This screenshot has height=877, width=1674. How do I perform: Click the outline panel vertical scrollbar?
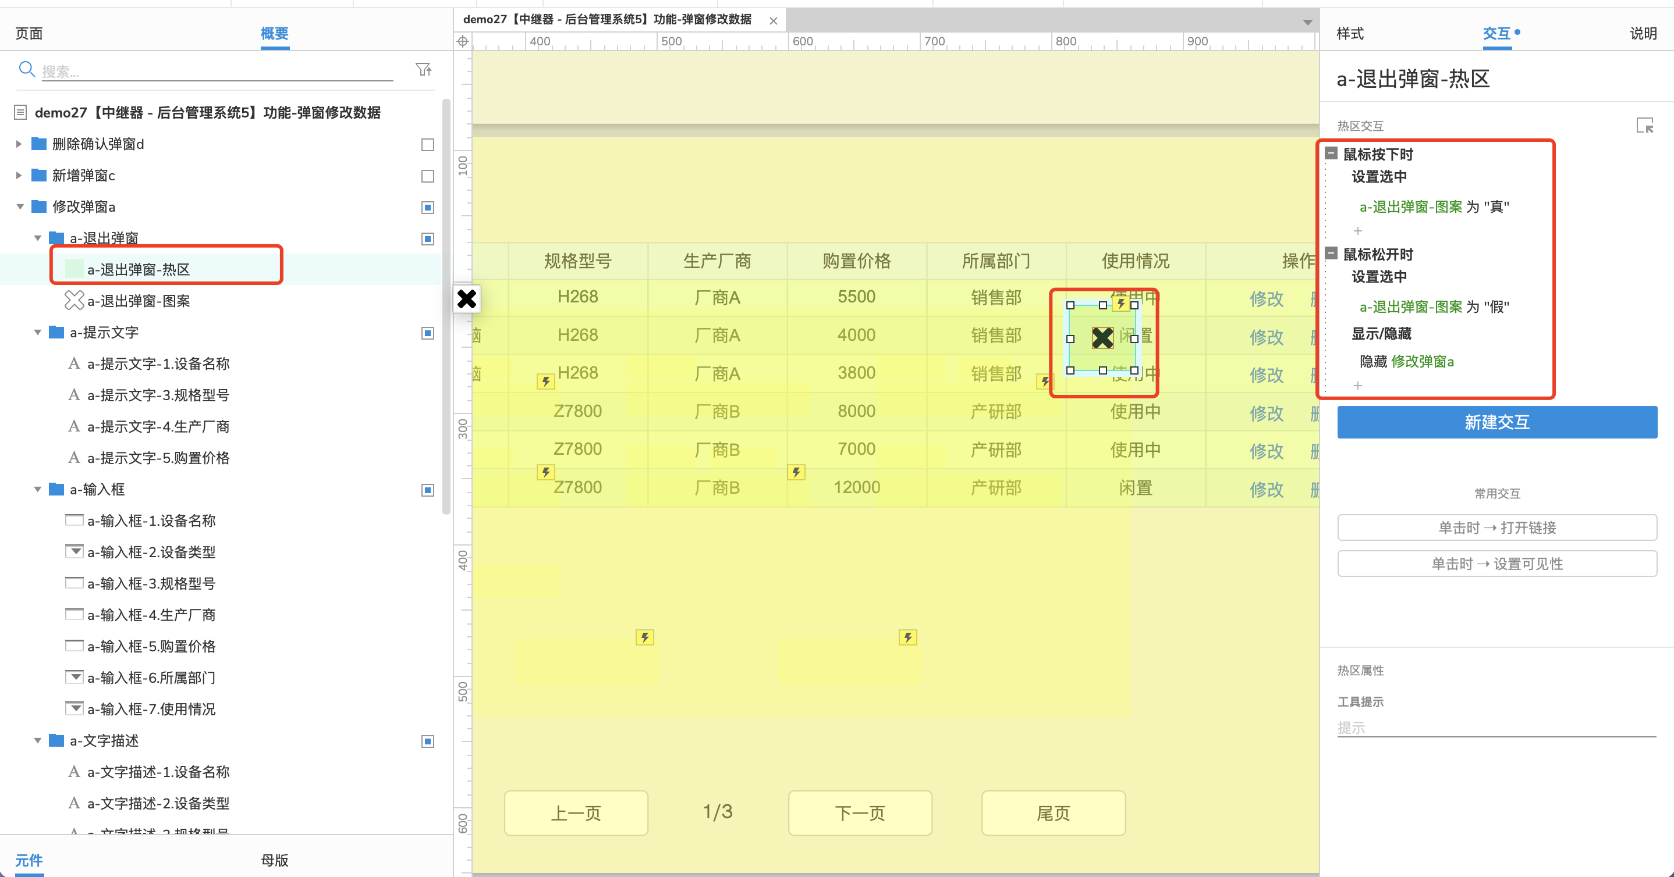[446, 305]
